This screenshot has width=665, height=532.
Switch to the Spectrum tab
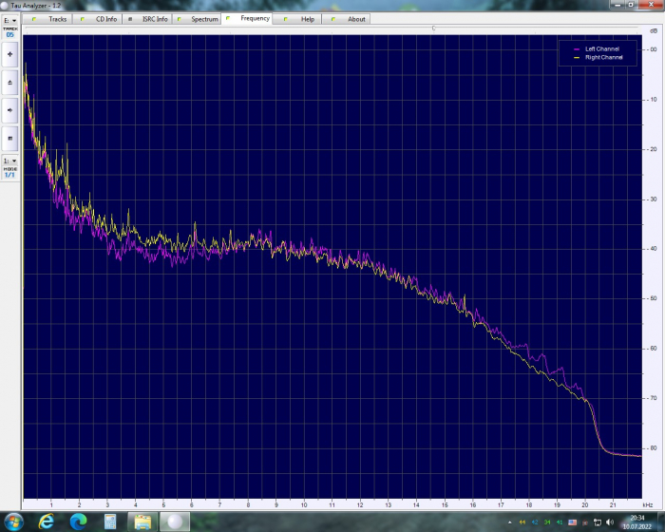click(x=199, y=19)
